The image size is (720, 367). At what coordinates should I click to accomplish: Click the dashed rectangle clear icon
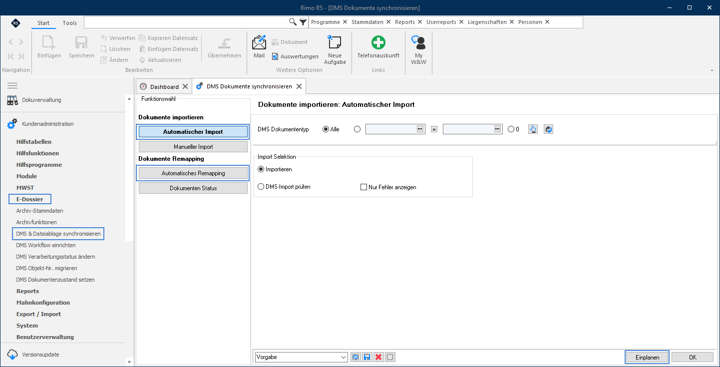point(390,357)
